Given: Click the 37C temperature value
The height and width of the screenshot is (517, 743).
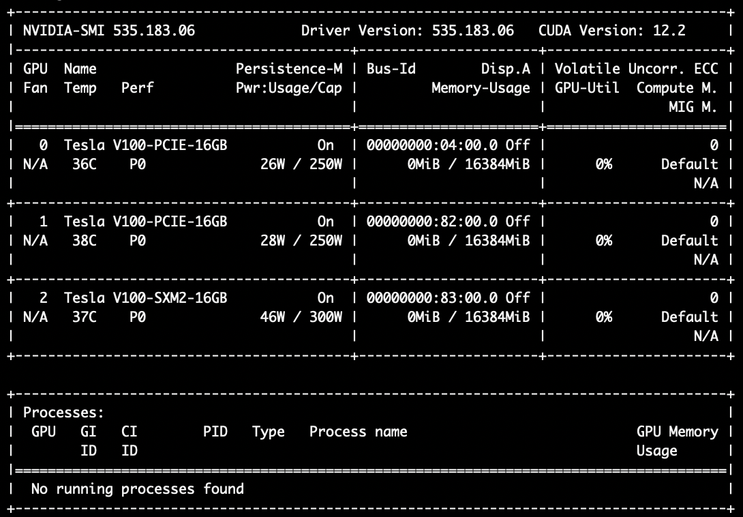Looking at the screenshot, I should click(x=85, y=317).
